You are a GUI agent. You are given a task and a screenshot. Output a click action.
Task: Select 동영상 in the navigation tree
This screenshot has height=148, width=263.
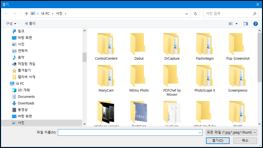(x=23, y=110)
